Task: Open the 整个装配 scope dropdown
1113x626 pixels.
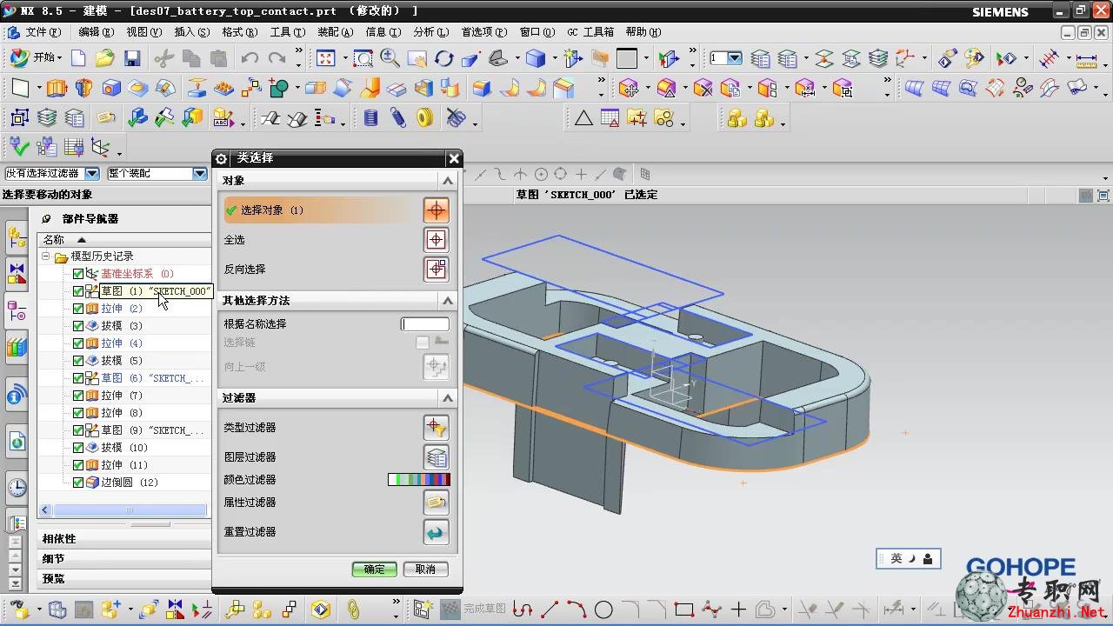Action: (x=200, y=174)
